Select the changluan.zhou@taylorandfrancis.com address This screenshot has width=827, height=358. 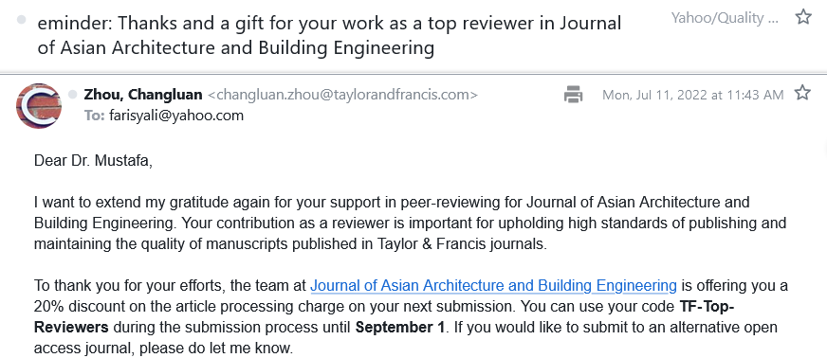point(342,95)
